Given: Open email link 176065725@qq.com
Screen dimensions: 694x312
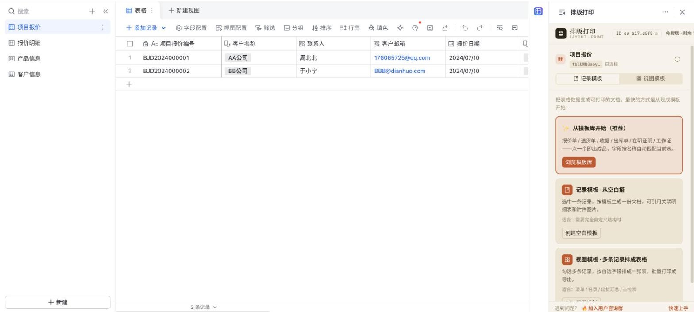Looking at the screenshot, I should click(402, 58).
